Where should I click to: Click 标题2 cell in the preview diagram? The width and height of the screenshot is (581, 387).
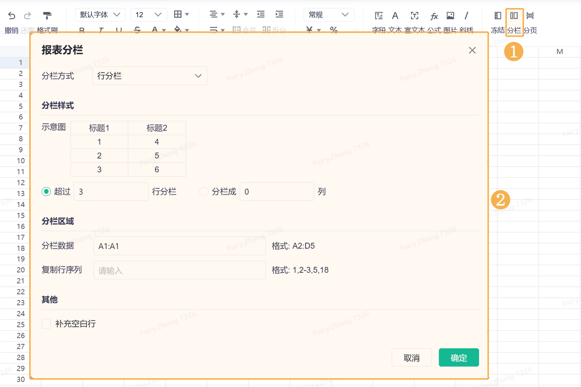click(x=157, y=128)
